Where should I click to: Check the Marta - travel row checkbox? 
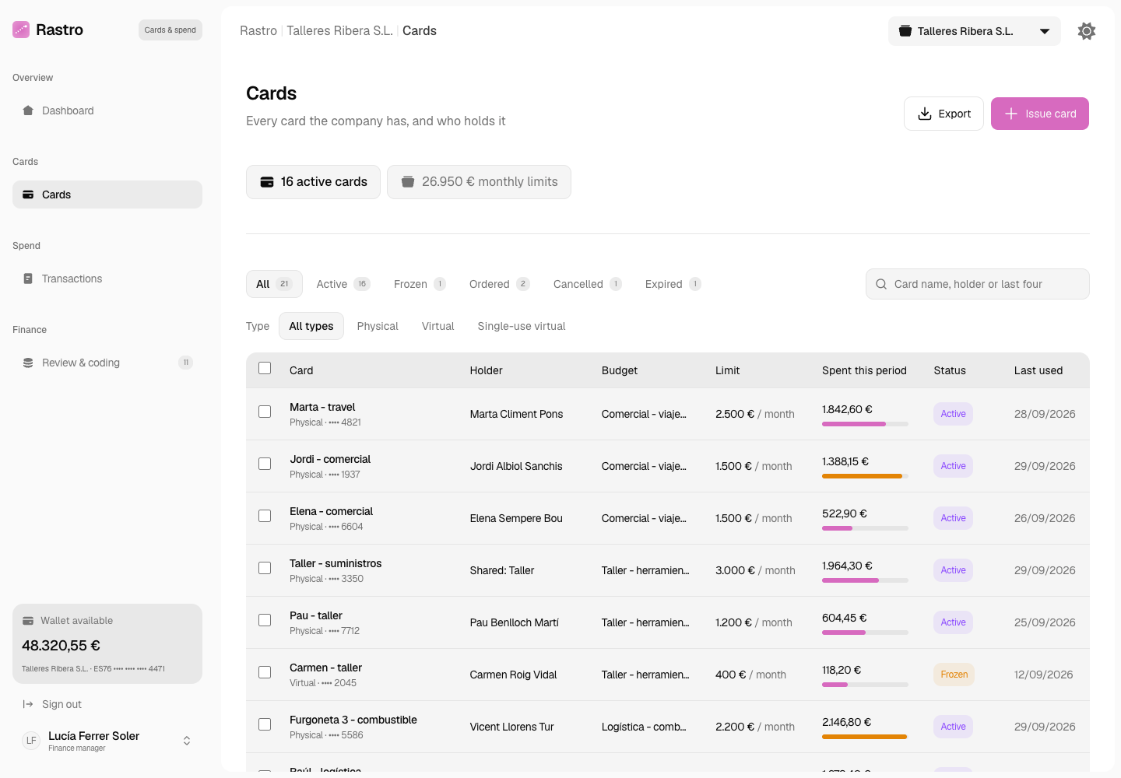(x=265, y=412)
